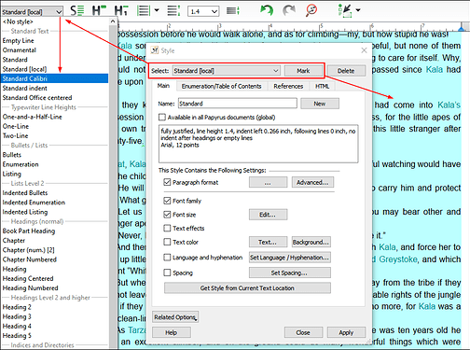470x350 pixels.
Task: Click the heading H down icon
Action: (121, 11)
